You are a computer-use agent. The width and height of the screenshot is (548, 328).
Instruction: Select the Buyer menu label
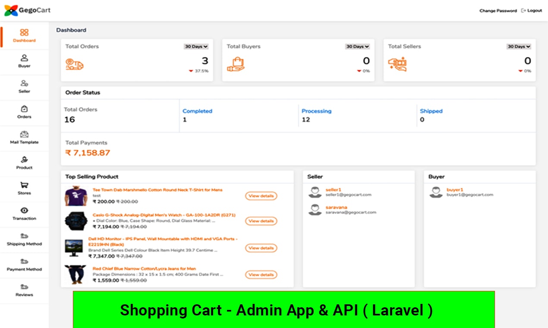pos(24,66)
